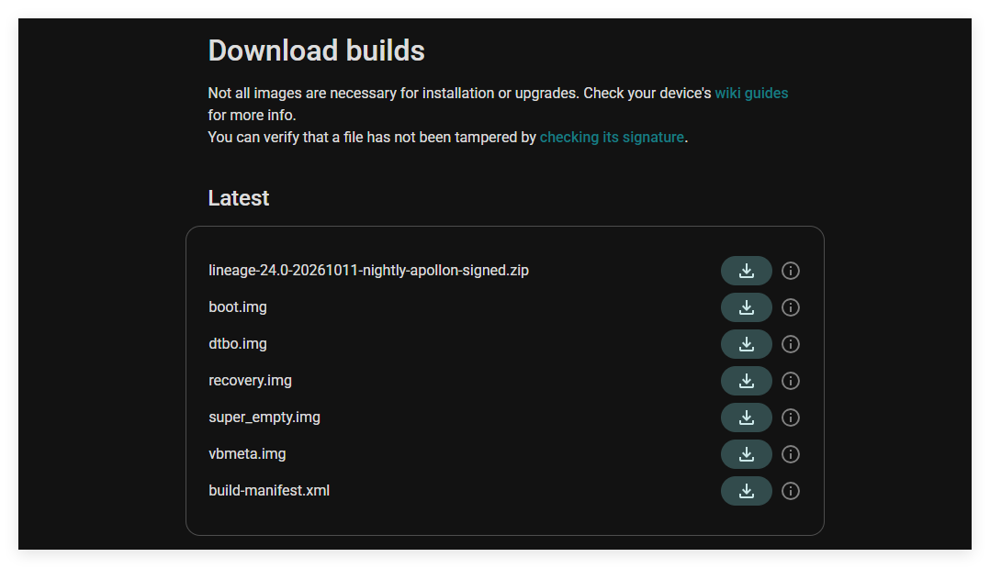Download the lineage-24.0 nightly apollon zip

click(x=747, y=271)
